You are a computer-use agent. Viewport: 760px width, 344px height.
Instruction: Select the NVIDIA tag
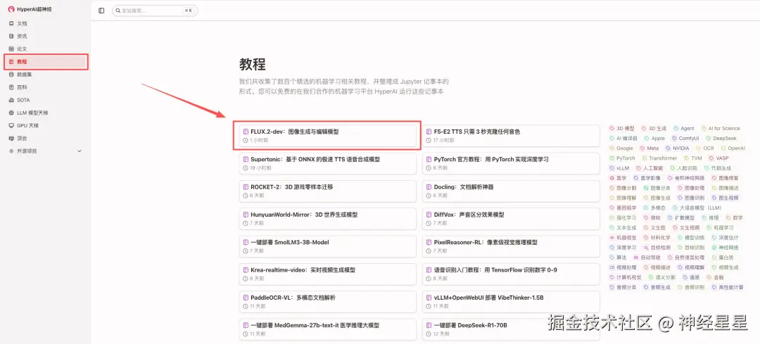point(677,148)
